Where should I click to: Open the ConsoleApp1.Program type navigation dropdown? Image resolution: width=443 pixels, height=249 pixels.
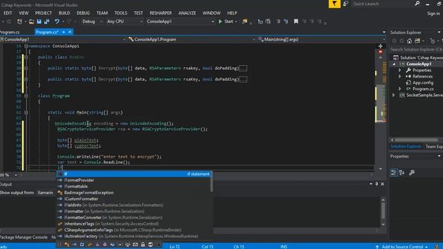[x=191, y=39]
